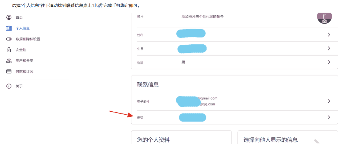The image size is (341, 147).
Task: Expand the Birthday (生日) row chevron
Action: click(x=329, y=48)
